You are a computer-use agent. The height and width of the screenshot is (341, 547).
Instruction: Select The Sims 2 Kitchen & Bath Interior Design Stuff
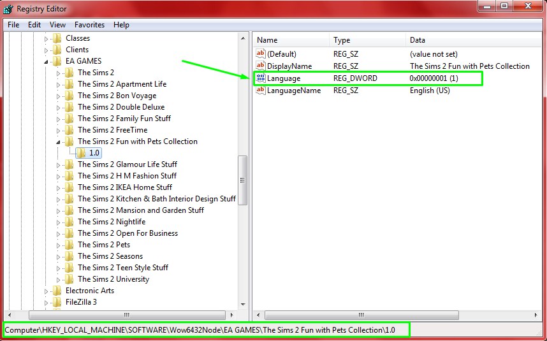(157, 199)
